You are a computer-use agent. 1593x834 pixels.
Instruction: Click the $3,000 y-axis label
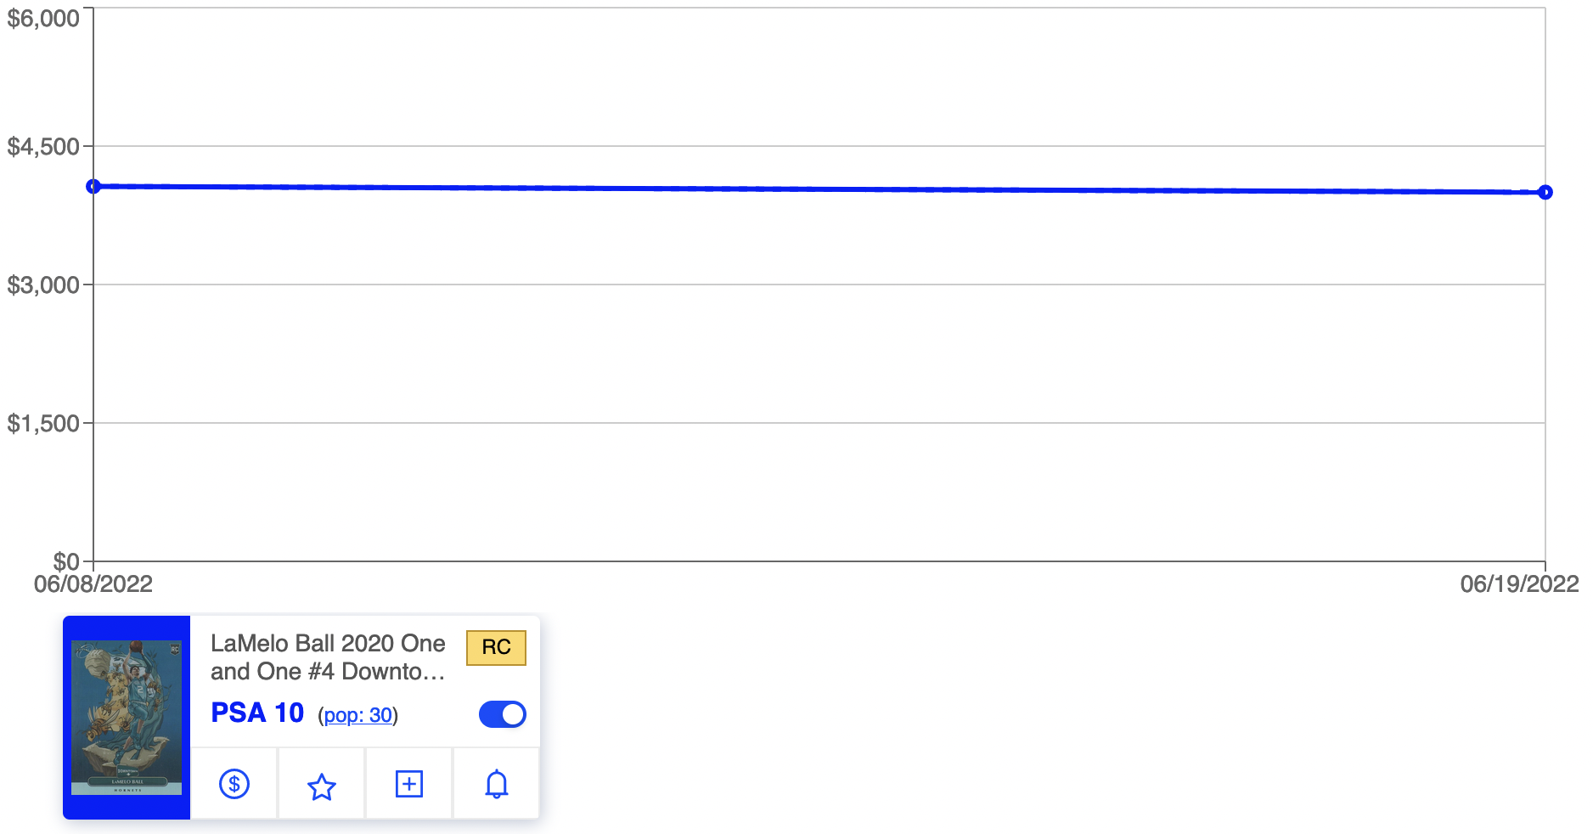[43, 285]
